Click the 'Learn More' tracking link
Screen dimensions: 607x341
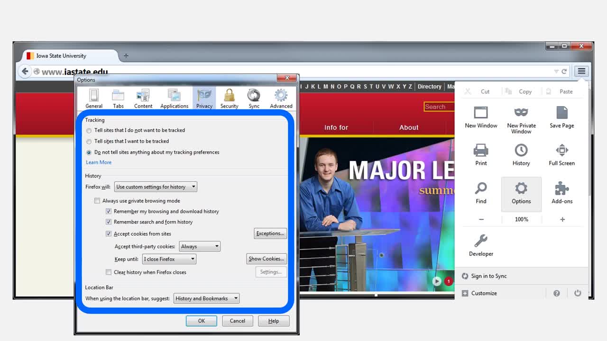(99, 162)
